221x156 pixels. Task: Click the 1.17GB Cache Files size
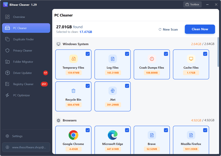tap(191, 73)
